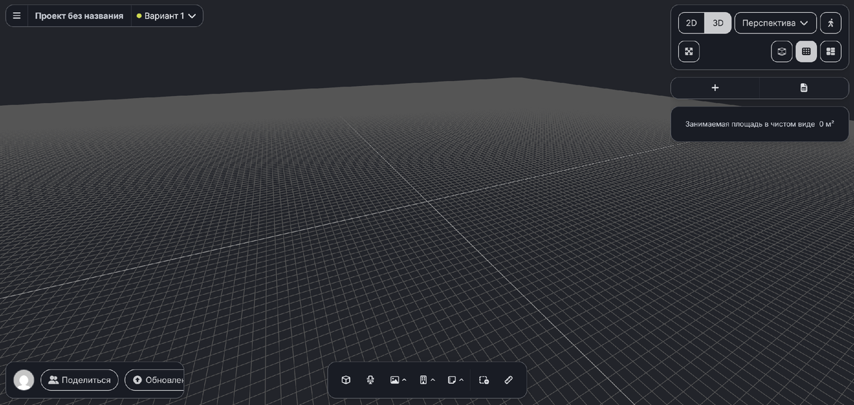Select the sticky note tool
Viewport: 854px width, 405px height.
pos(451,380)
